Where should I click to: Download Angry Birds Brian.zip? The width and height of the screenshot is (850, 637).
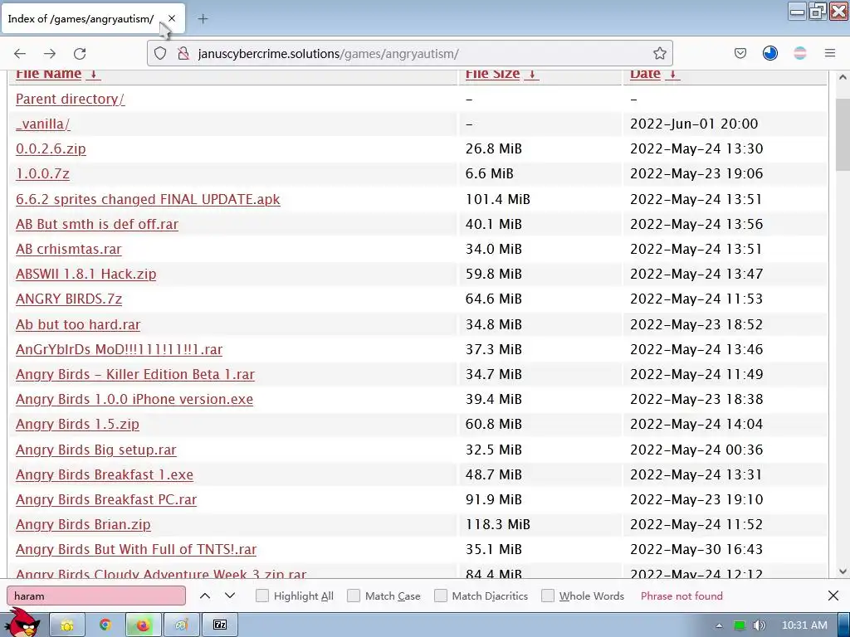(83, 524)
